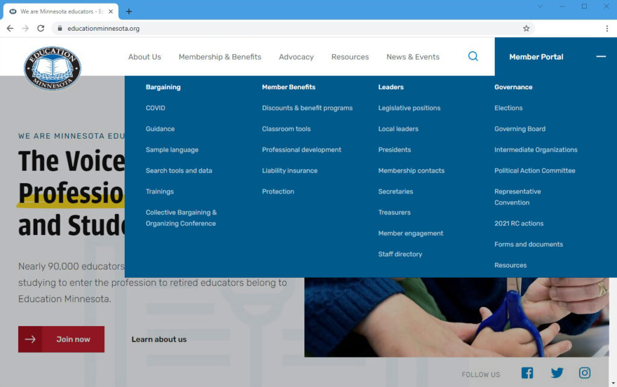The height and width of the screenshot is (387, 617).
Task: Go to Protection link
Action: [x=278, y=191]
